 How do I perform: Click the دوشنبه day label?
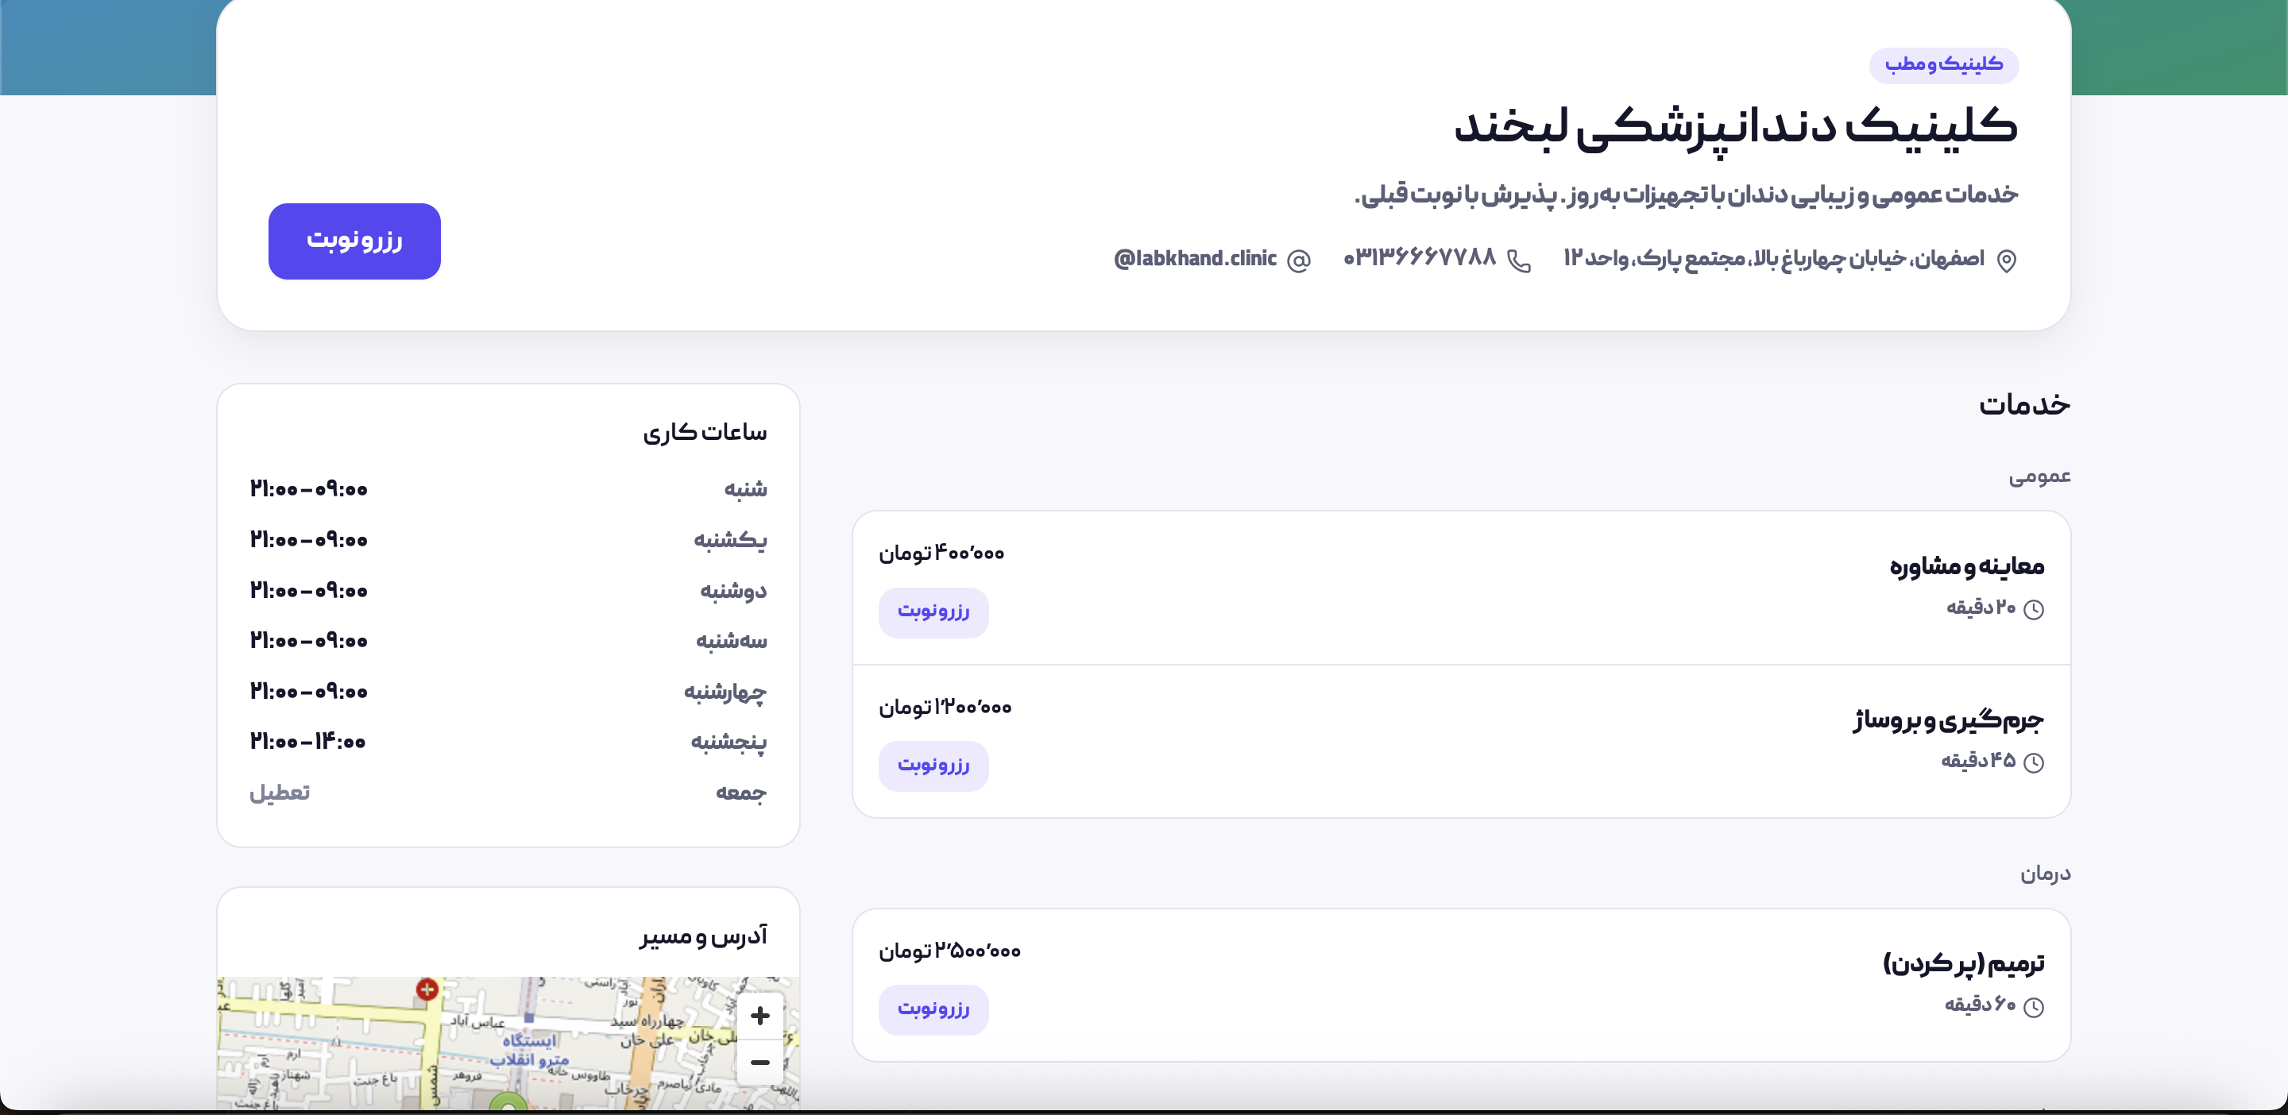732,590
